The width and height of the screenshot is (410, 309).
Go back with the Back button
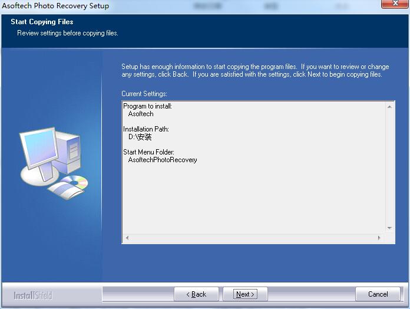[196, 294]
